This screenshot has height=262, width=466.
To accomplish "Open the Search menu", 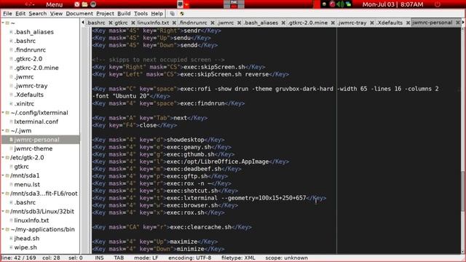I will [x=37, y=14].
